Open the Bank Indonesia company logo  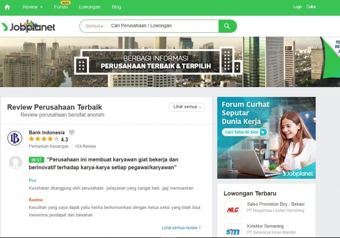[x=15, y=138]
